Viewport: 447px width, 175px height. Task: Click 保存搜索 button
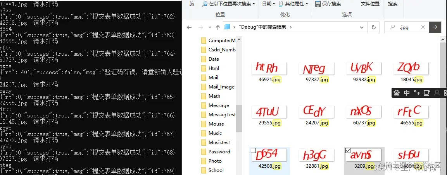point(328,4)
